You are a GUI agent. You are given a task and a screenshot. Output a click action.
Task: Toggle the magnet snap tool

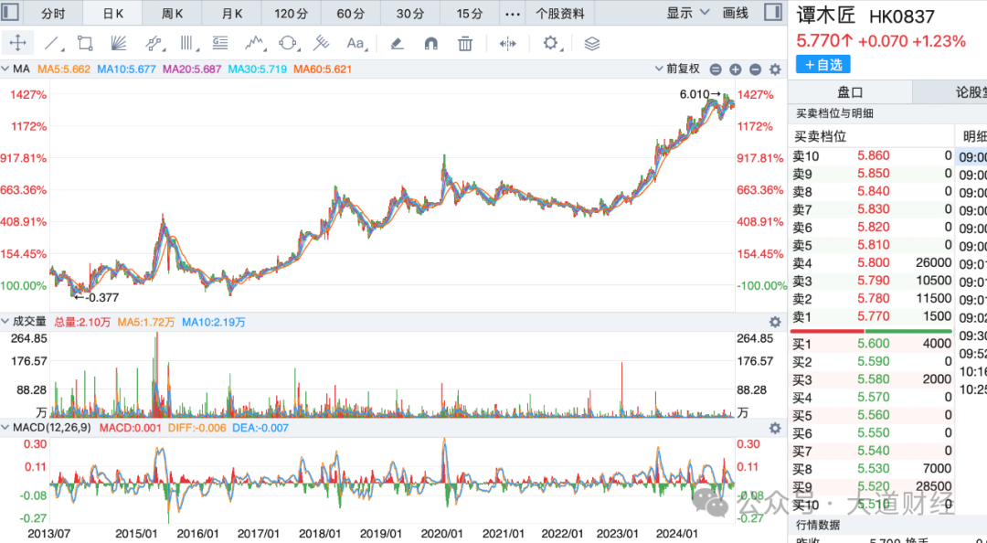point(430,44)
